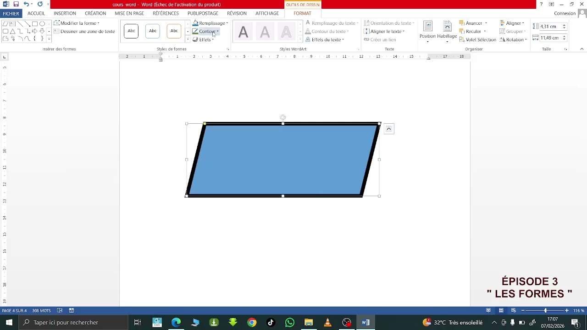This screenshot has width=587, height=330.
Task: Apply the first dark WordArt A style
Action: 244,32
